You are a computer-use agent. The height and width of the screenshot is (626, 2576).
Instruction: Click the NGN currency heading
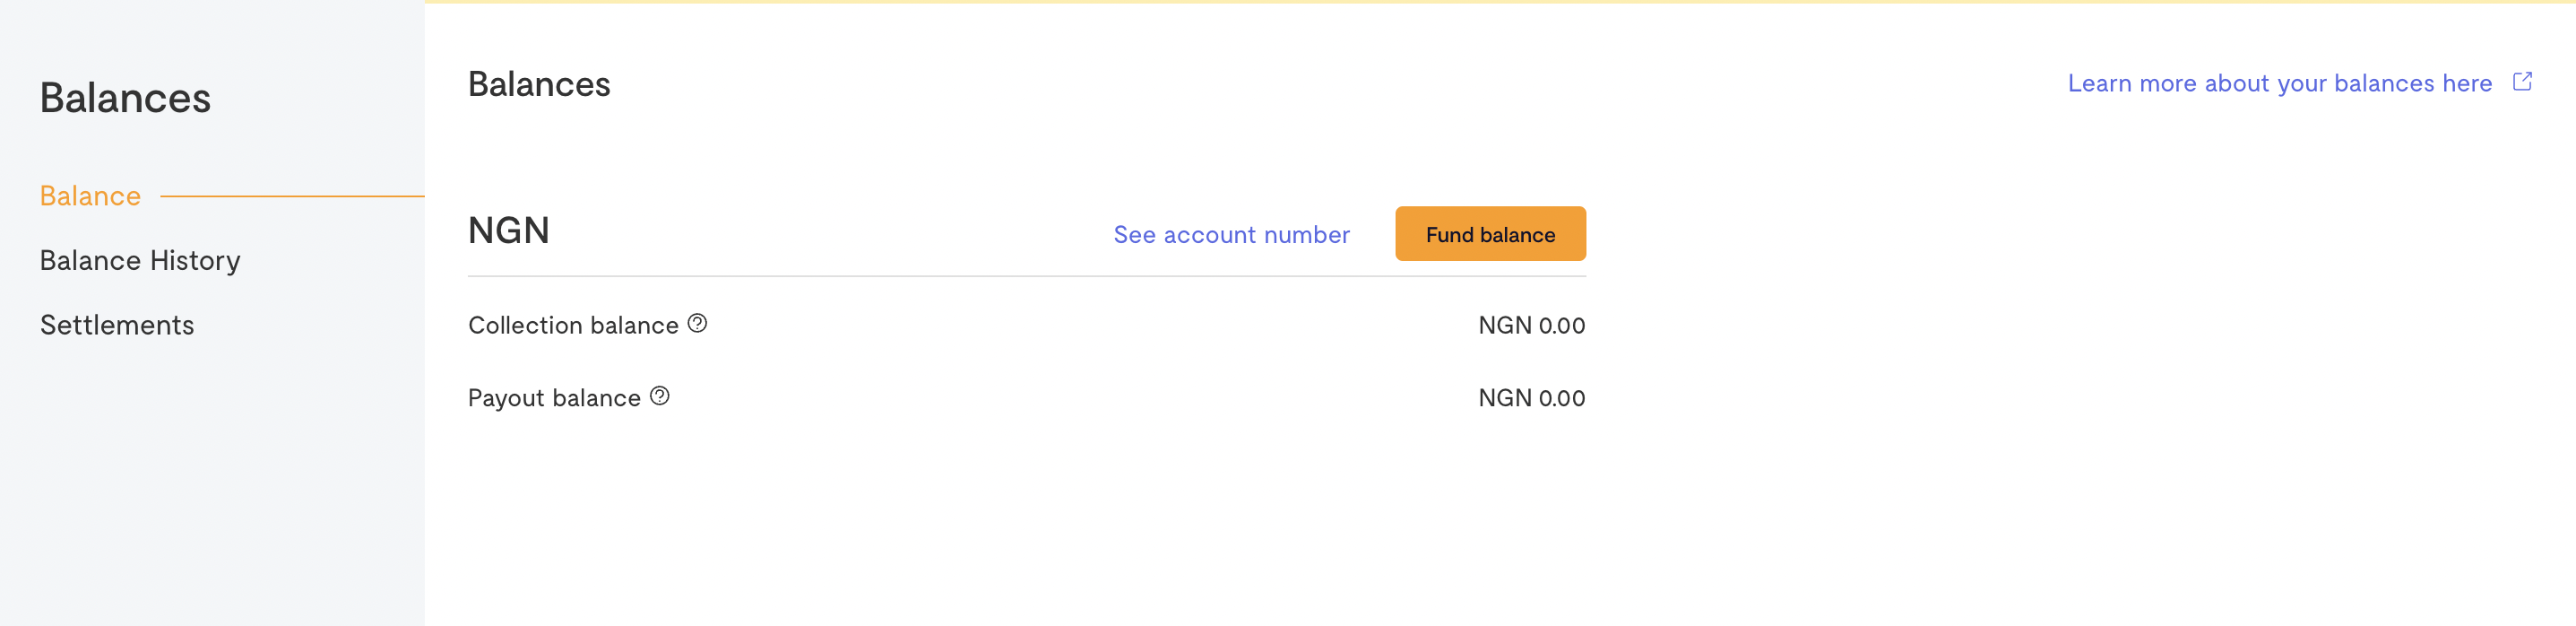click(509, 231)
